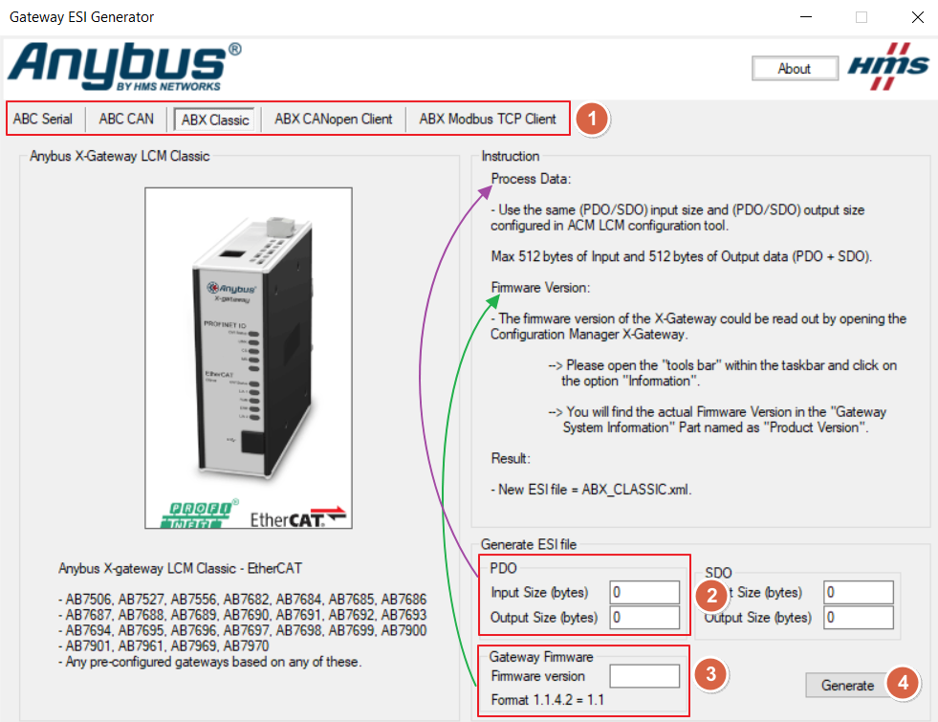The width and height of the screenshot is (938, 722).
Task: Click the 'Gateway Firmware' group label
Action: (541, 657)
